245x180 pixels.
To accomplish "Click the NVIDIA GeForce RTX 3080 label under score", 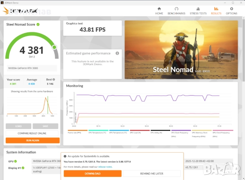I will coord(32,68).
